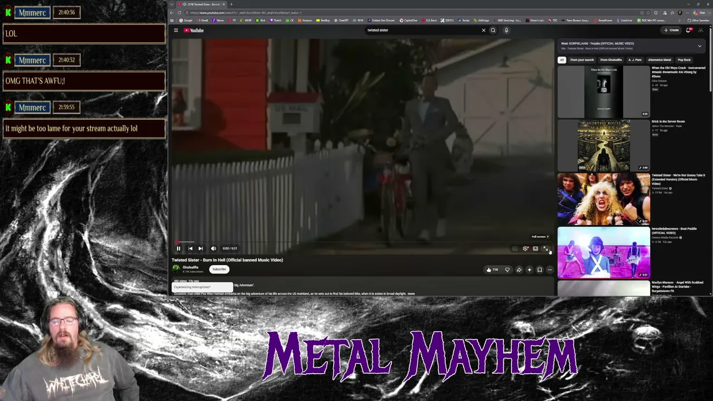Click the search box containing 'twisted sister'
The image size is (713, 401).
pos(423,30)
